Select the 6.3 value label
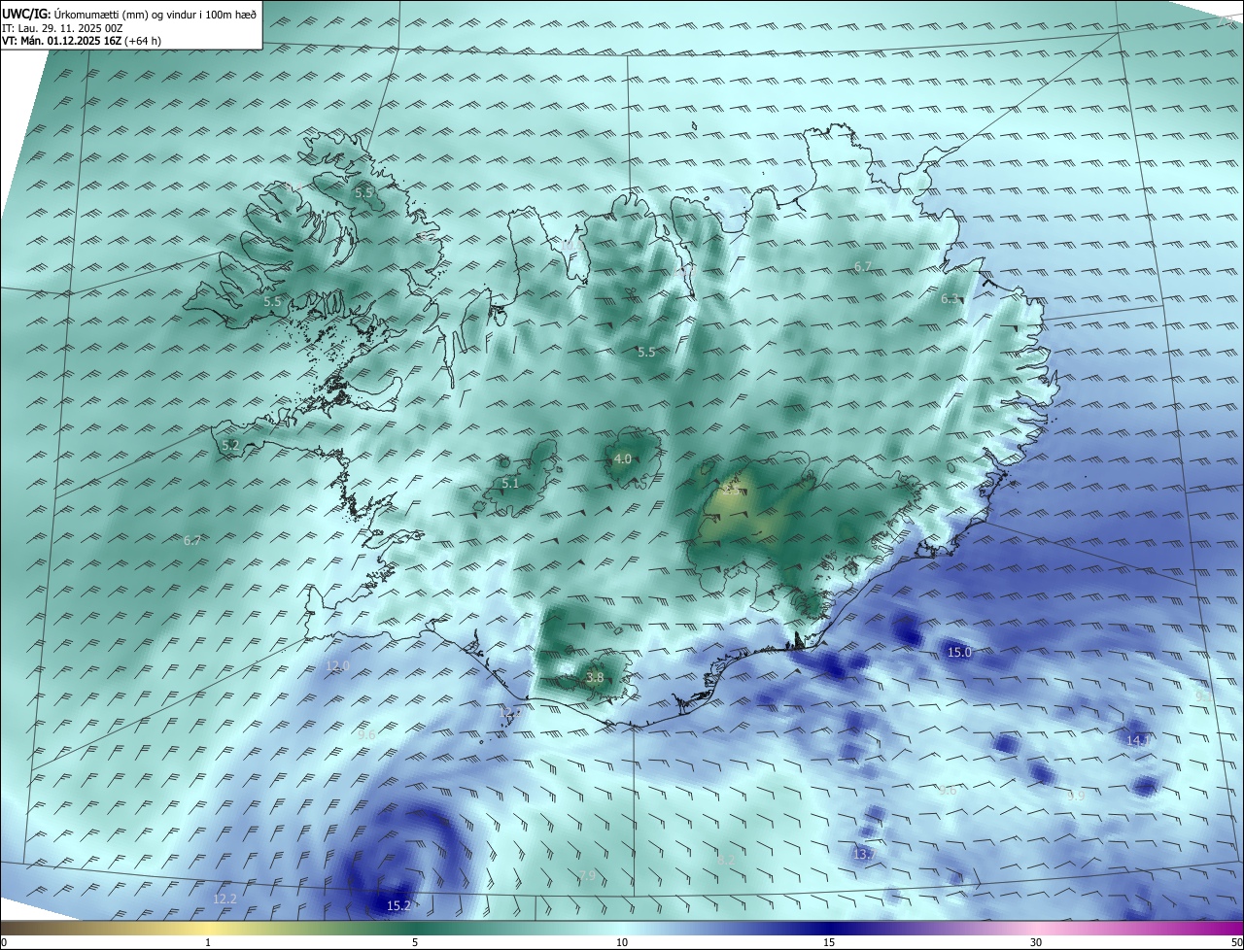 pyautogui.click(x=950, y=299)
